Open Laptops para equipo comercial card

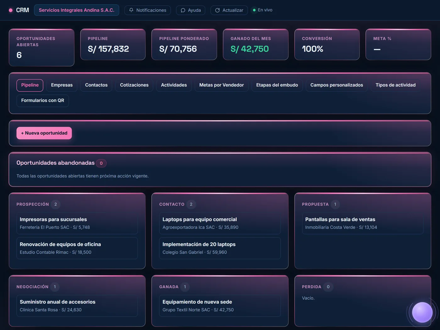click(x=220, y=223)
